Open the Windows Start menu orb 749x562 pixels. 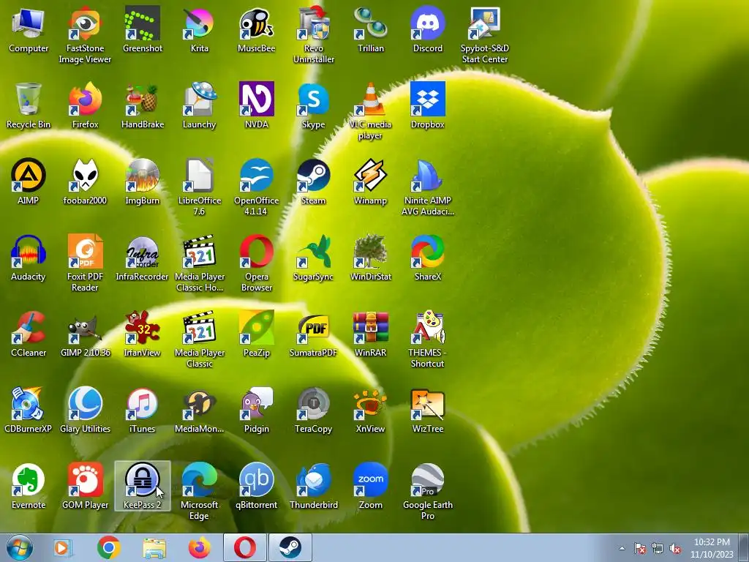(19, 547)
